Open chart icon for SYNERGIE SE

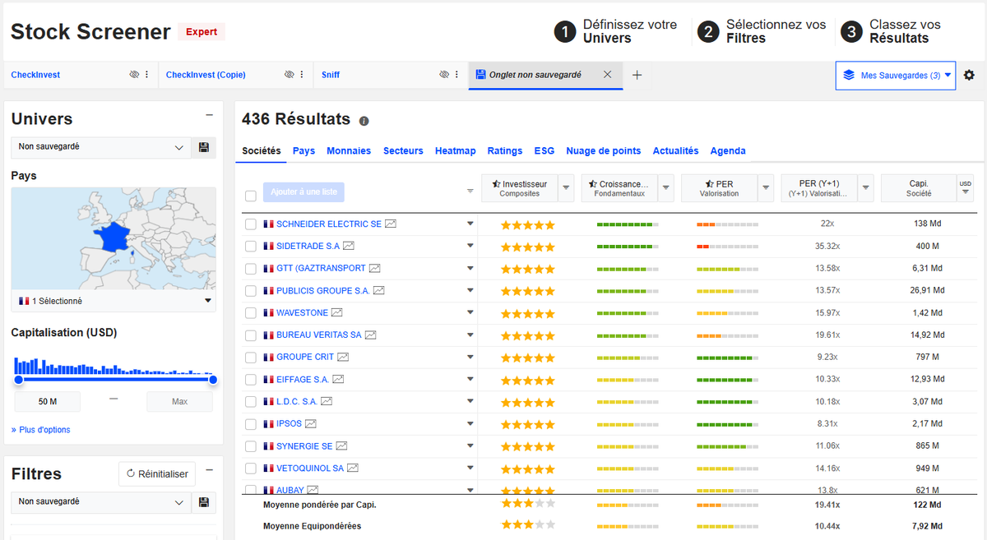pyautogui.click(x=341, y=445)
